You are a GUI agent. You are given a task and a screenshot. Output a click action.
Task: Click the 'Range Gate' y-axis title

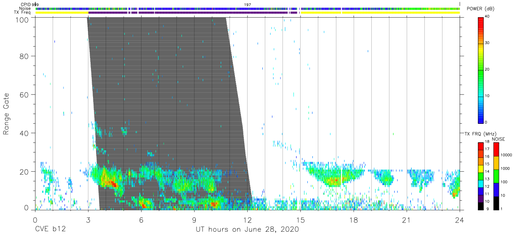tap(6, 114)
